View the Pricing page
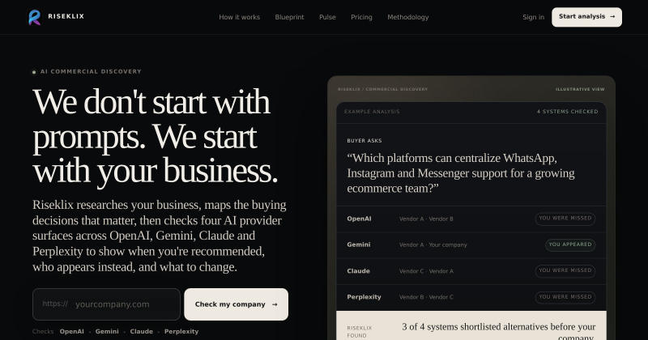The height and width of the screenshot is (340, 648). pos(361,17)
